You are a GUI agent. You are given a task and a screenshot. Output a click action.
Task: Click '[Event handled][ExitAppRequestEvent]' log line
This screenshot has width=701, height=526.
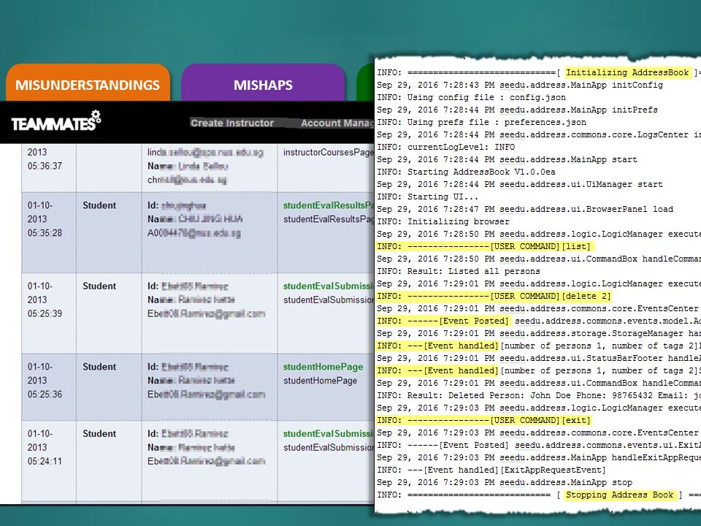(x=491, y=470)
